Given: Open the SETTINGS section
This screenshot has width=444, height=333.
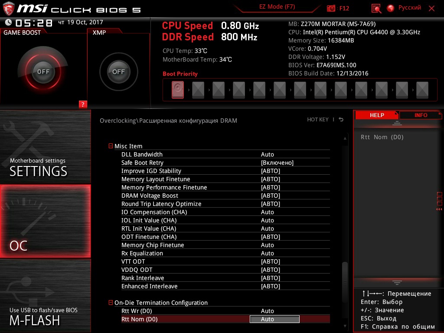Looking at the screenshot, I should (x=45, y=147).
